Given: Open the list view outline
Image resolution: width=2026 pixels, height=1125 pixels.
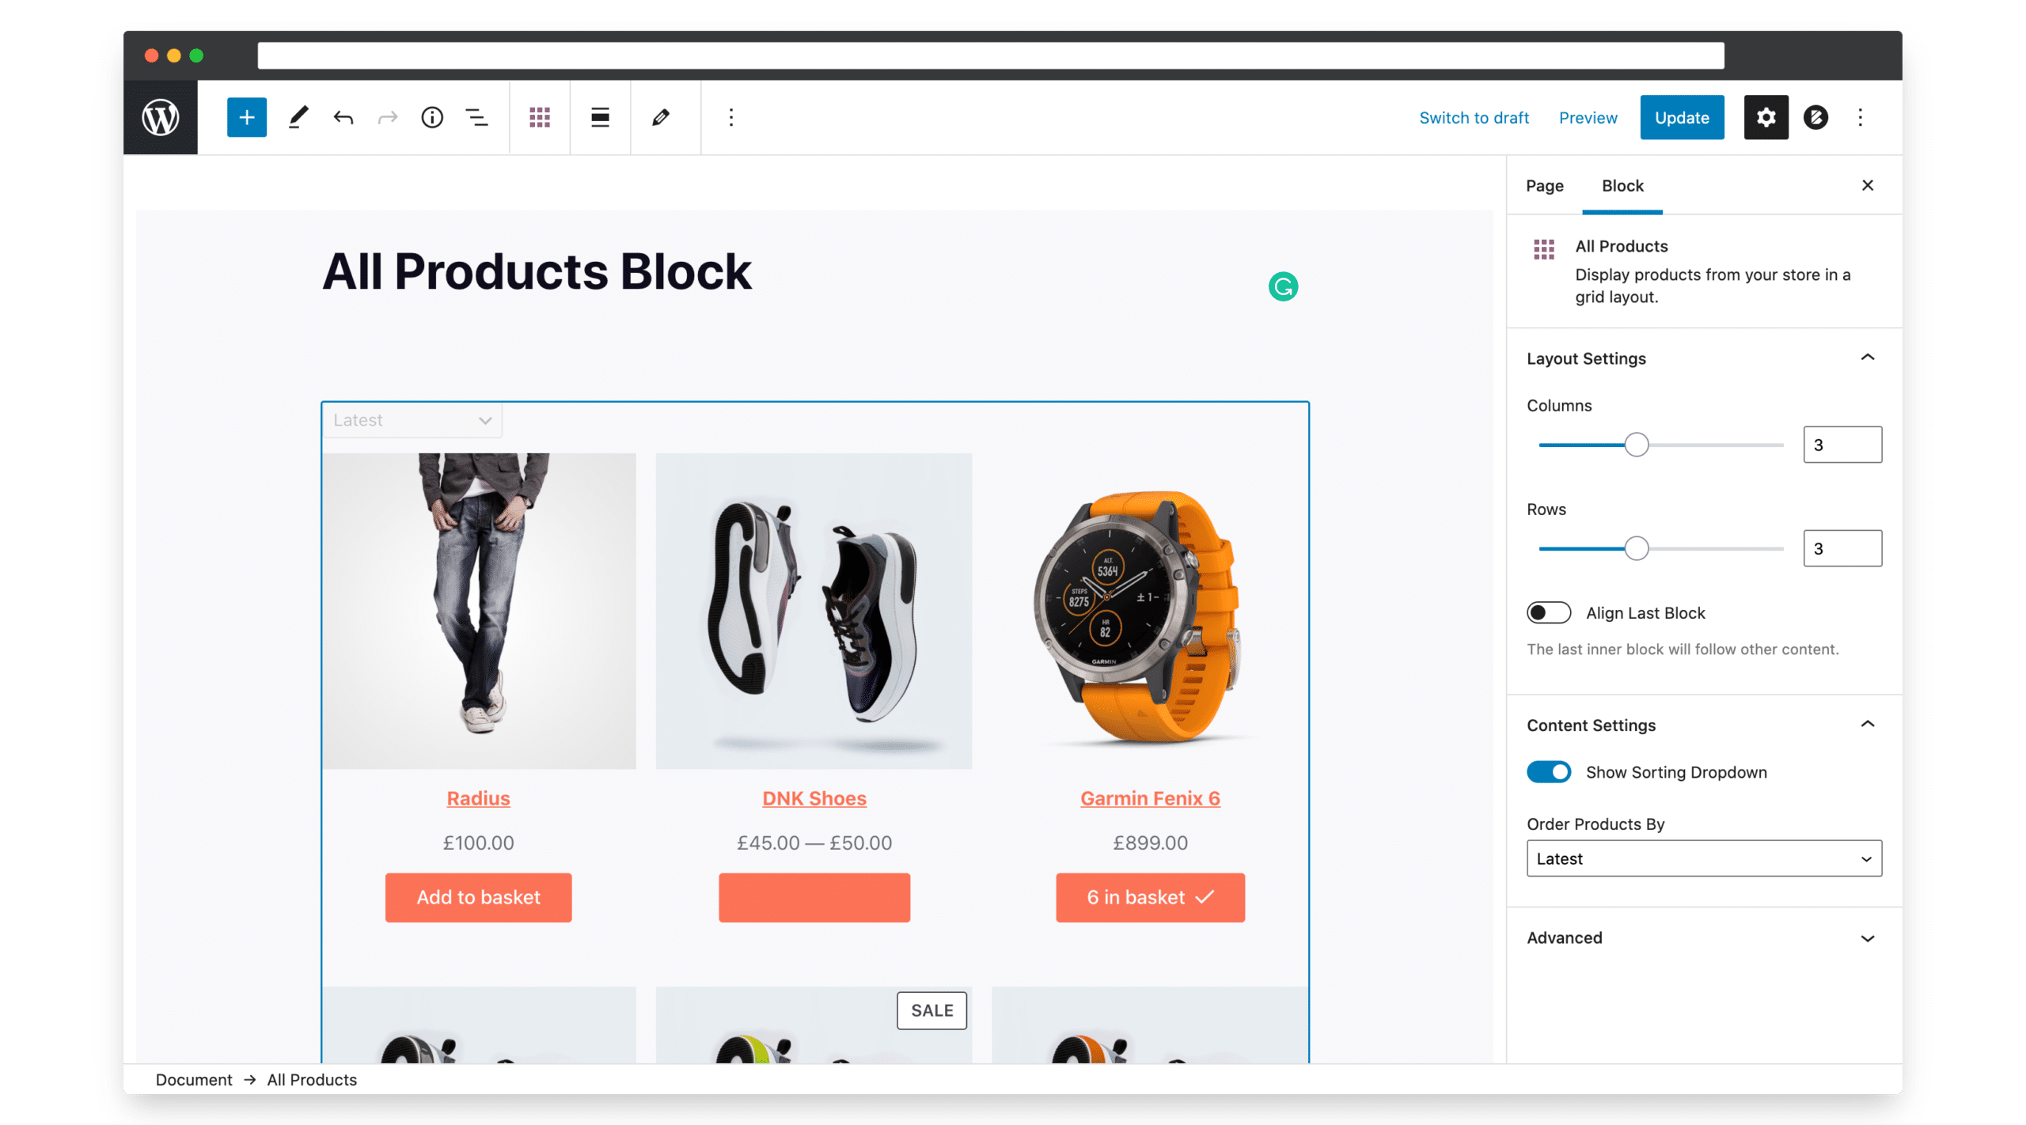Looking at the screenshot, I should [476, 118].
